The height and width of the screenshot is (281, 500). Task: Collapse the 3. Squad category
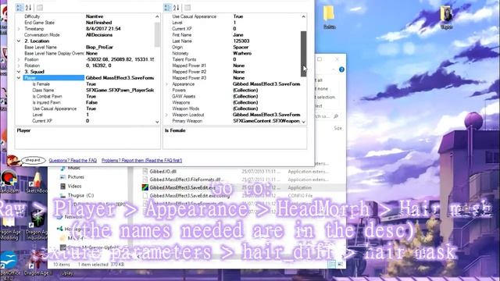click(19, 72)
